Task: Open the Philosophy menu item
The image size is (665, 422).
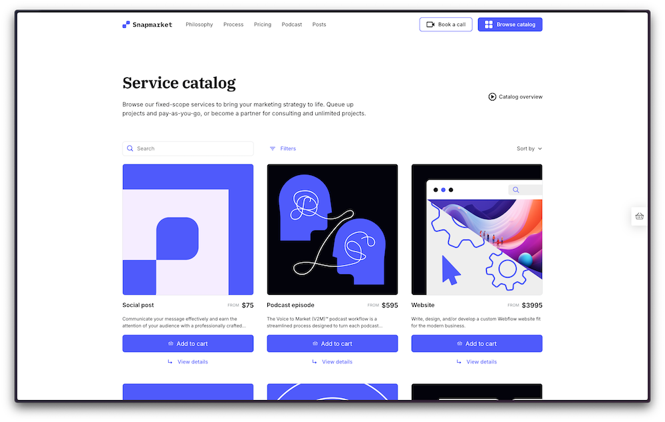Action: (199, 25)
